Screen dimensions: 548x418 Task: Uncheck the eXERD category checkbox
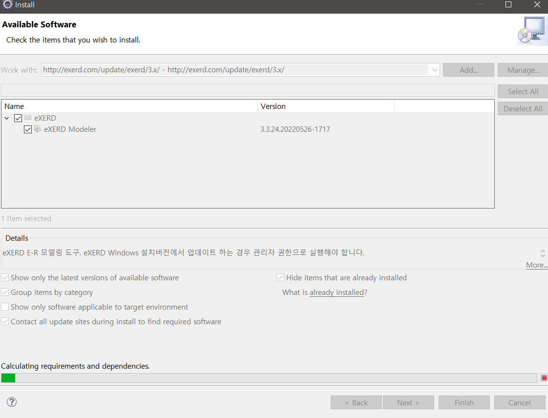18,118
